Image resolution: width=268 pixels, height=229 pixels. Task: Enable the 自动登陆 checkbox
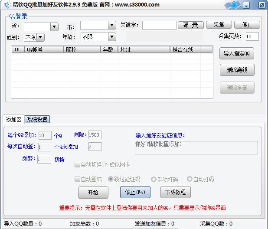pos(77,179)
